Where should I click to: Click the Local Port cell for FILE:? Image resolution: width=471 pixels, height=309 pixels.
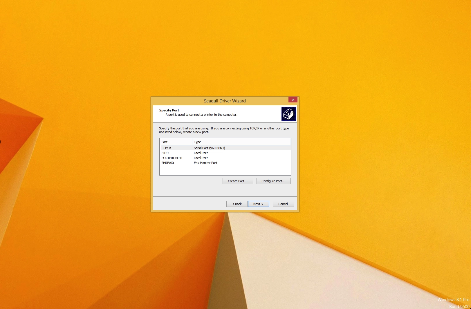pos(201,153)
